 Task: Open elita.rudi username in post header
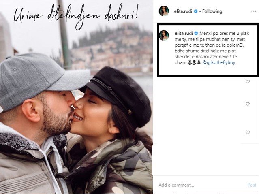click(183, 11)
